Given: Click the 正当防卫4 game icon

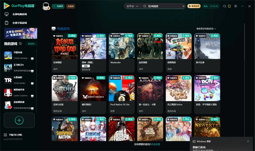Looking at the screenshot, I should pyautogui.click(x=8, y=68).
